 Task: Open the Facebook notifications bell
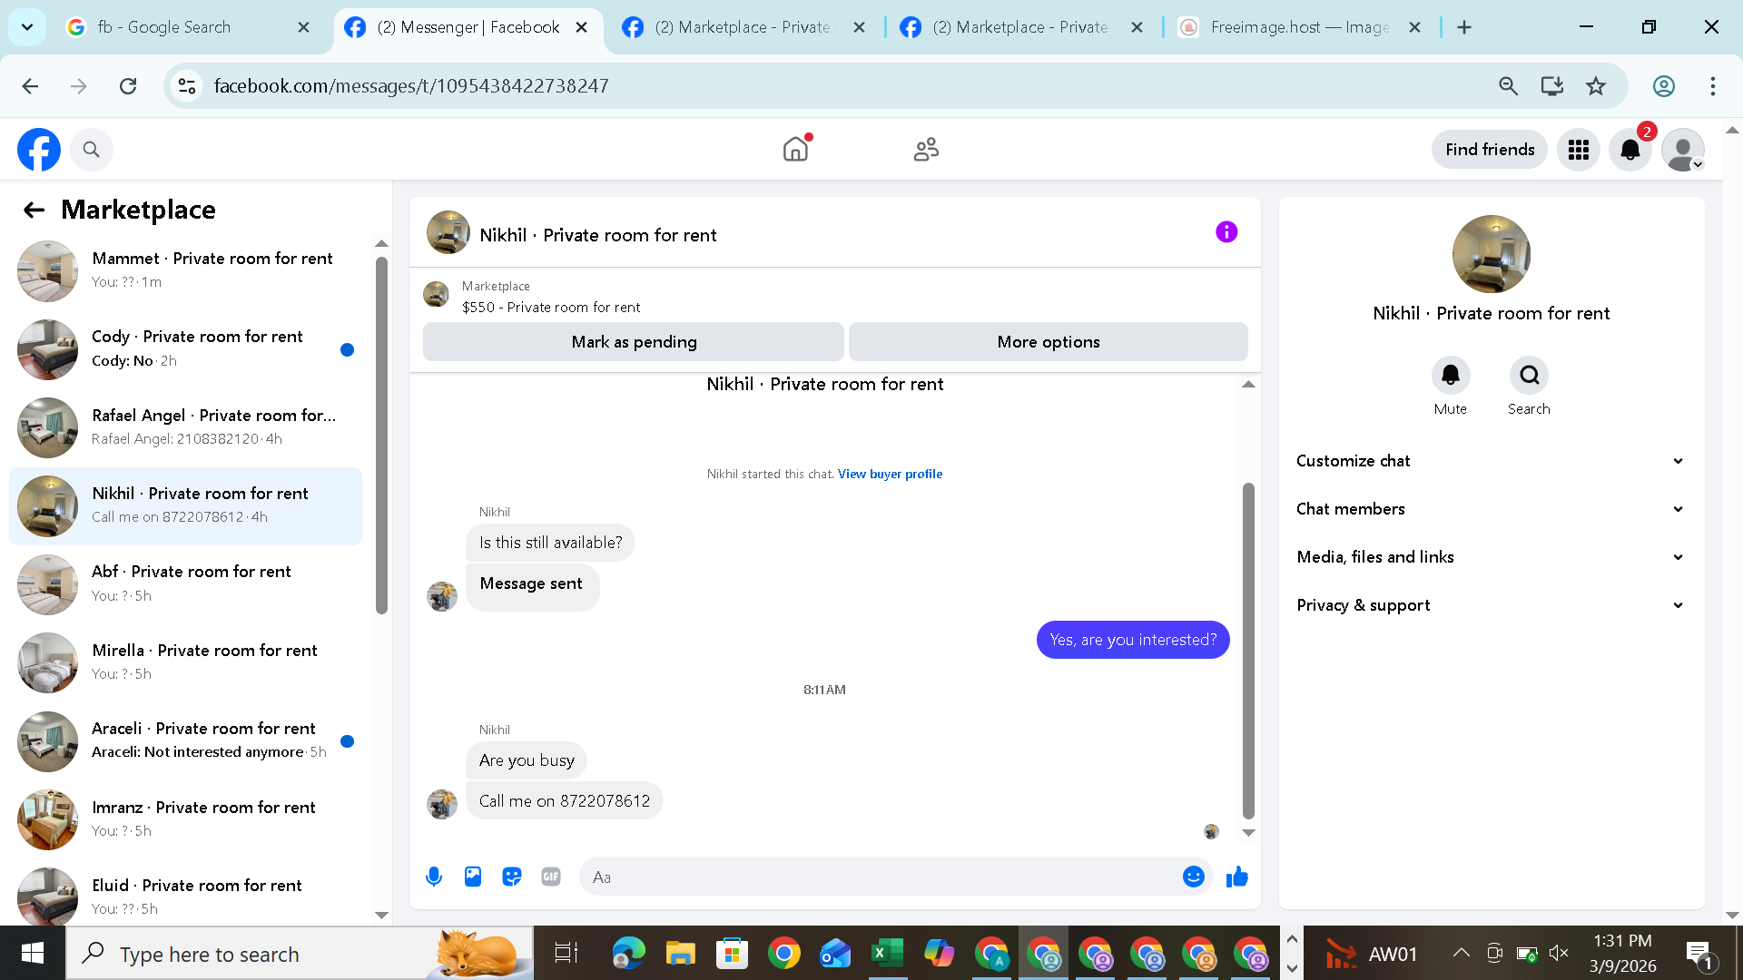[x=1630, y=150]
